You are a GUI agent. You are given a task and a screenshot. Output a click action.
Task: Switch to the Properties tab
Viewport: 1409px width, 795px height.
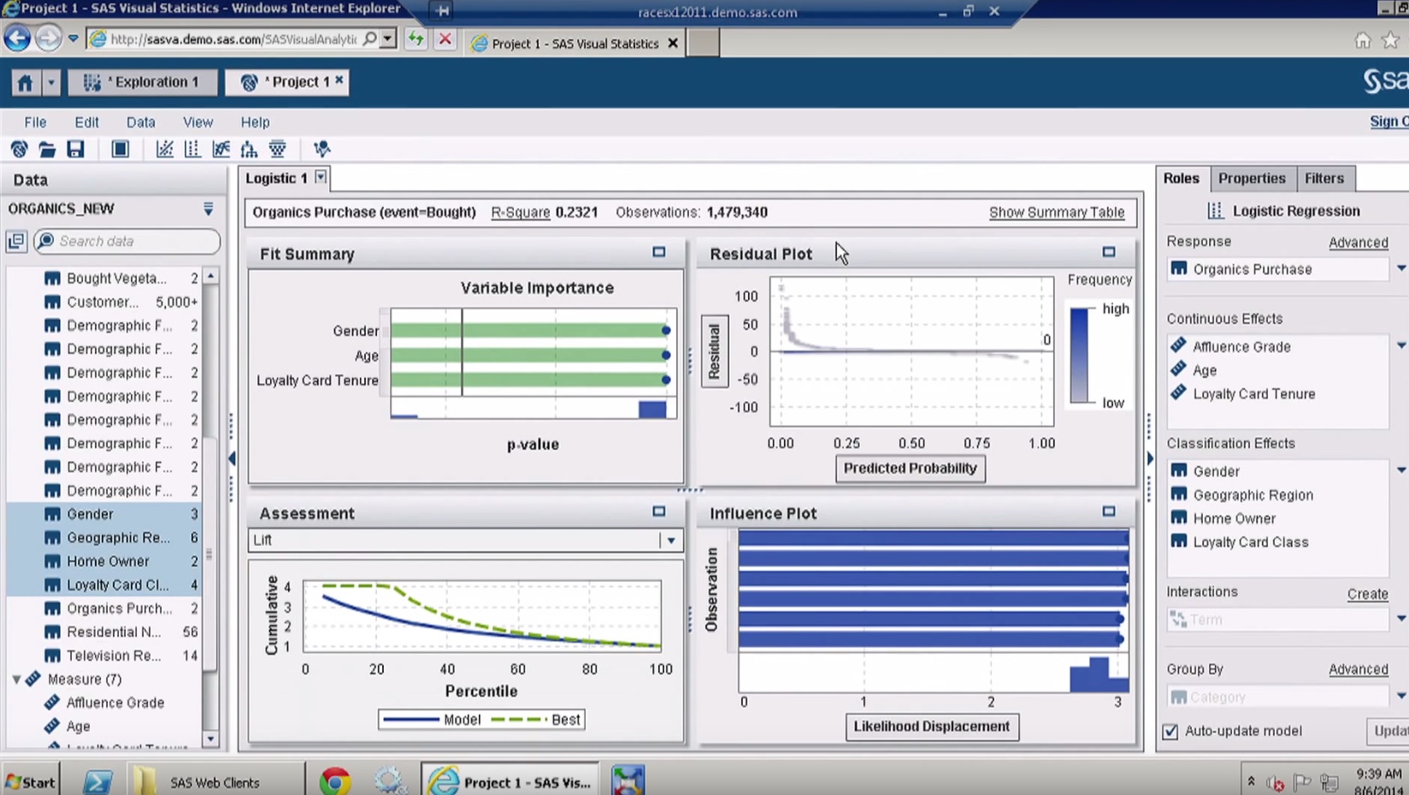point(1251,178)
